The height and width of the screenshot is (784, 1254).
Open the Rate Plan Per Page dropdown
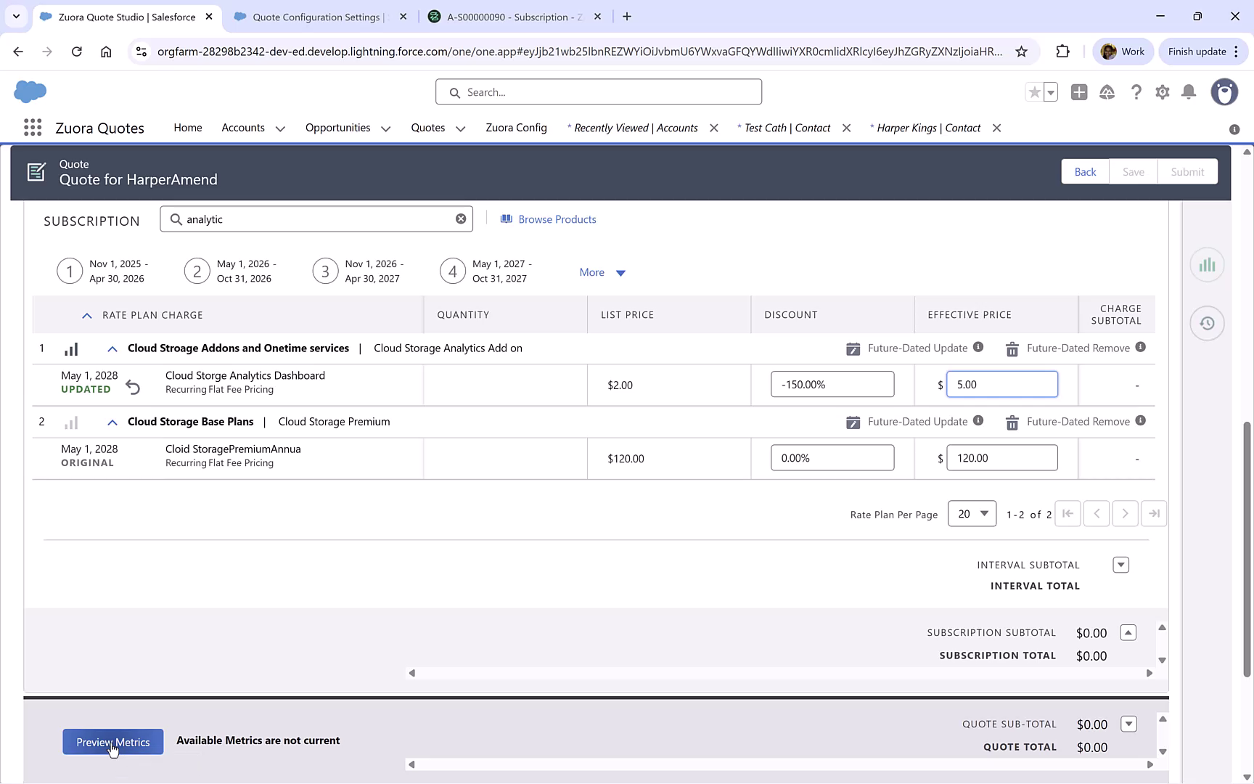(x=972, y=513)
